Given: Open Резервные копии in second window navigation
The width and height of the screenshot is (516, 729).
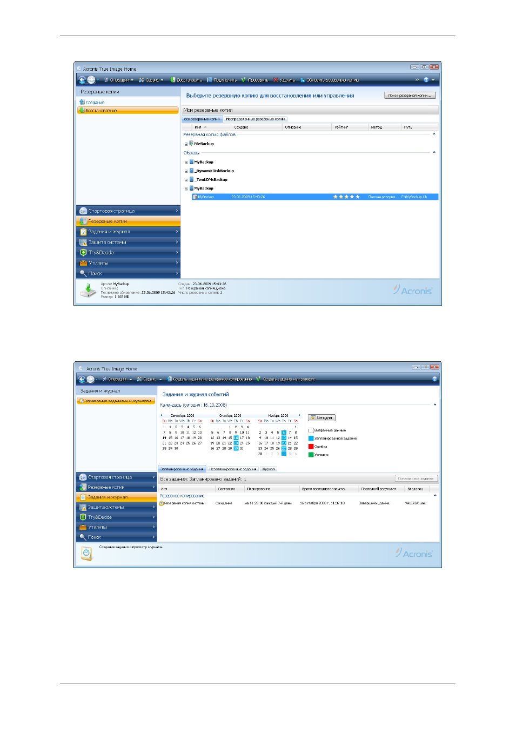Looking at the screenshot, I should point(116,487).
